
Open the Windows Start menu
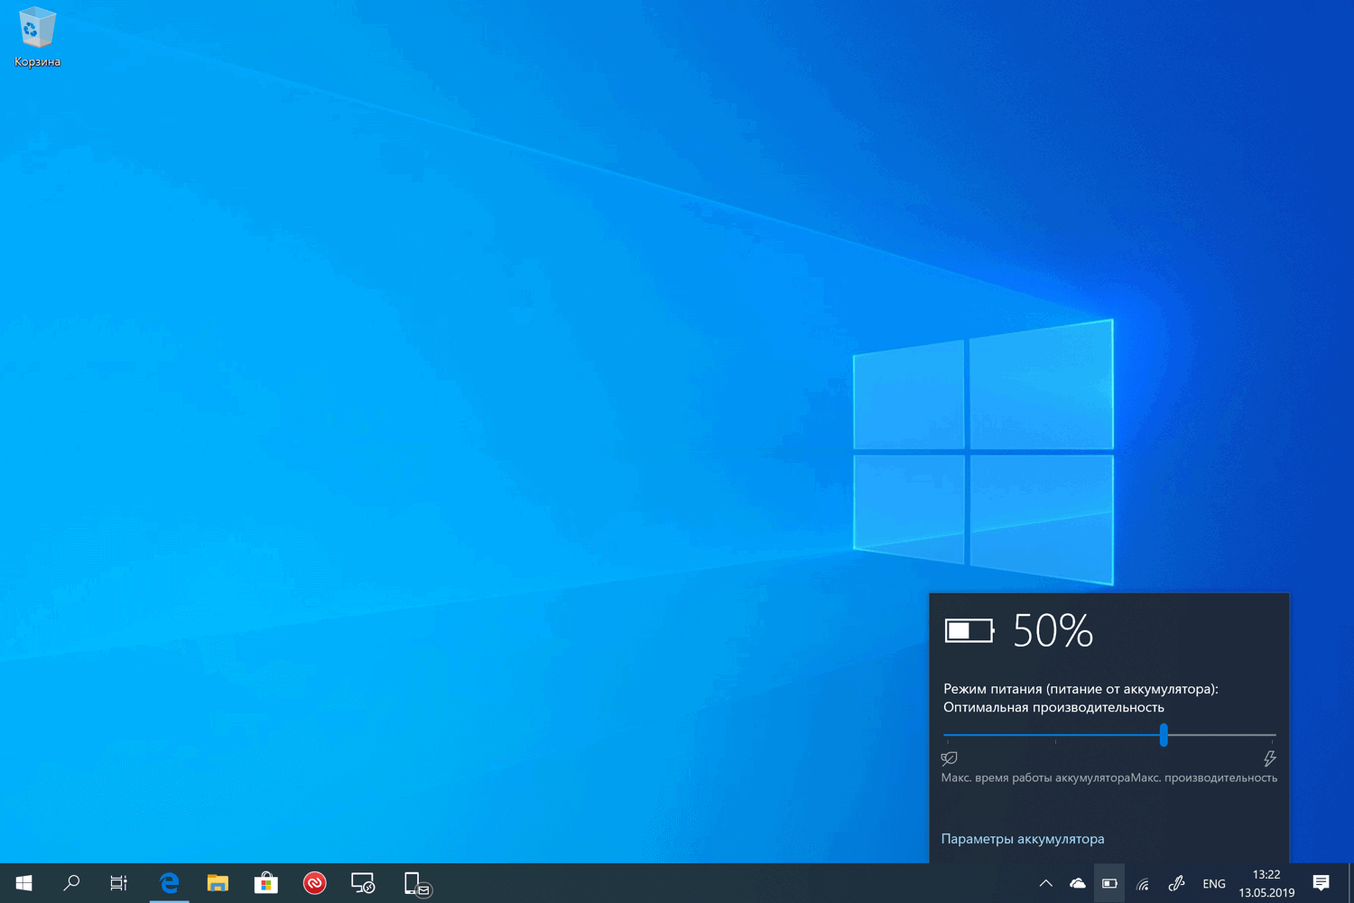tap(24, 883)
